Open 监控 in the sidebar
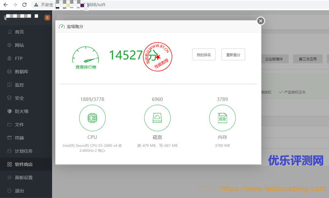 click(x=26, y=85)
